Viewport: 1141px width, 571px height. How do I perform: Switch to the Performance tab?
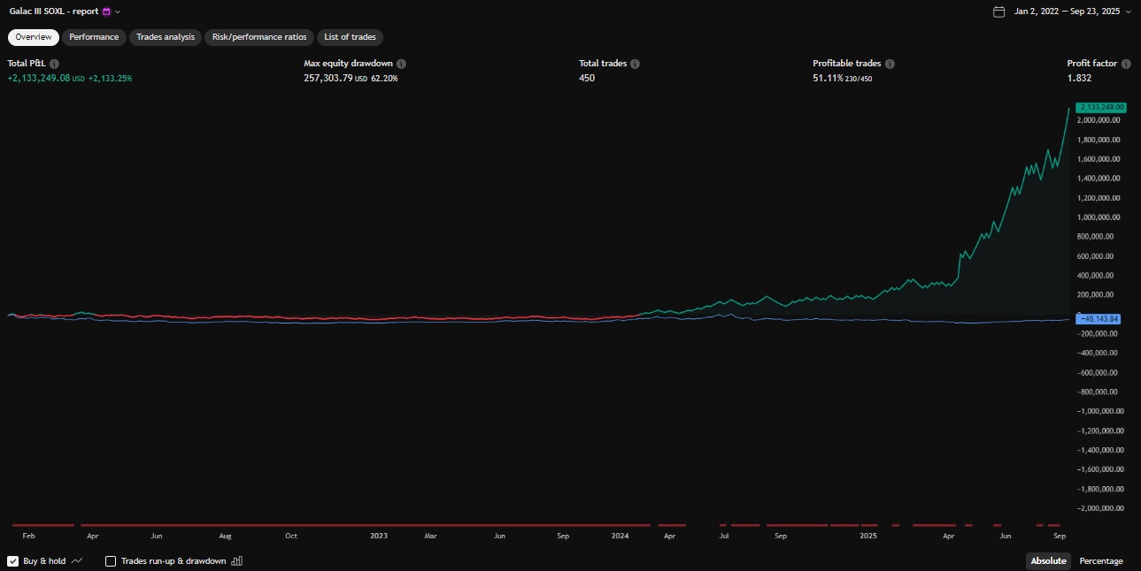click(94, 37)
